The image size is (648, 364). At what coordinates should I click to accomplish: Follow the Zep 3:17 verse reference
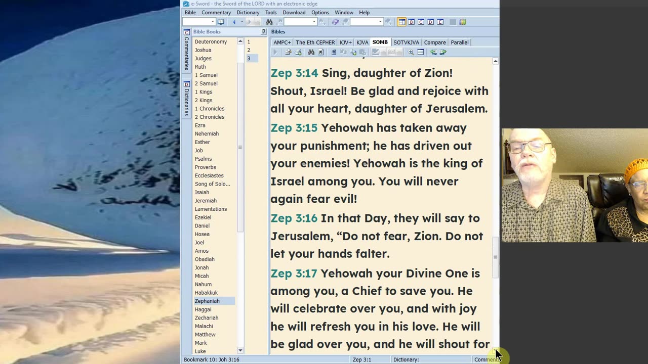click(x=294, y=274)
